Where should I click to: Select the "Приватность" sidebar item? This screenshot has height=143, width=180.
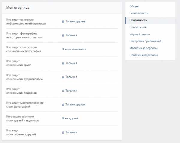coord(138,20)
